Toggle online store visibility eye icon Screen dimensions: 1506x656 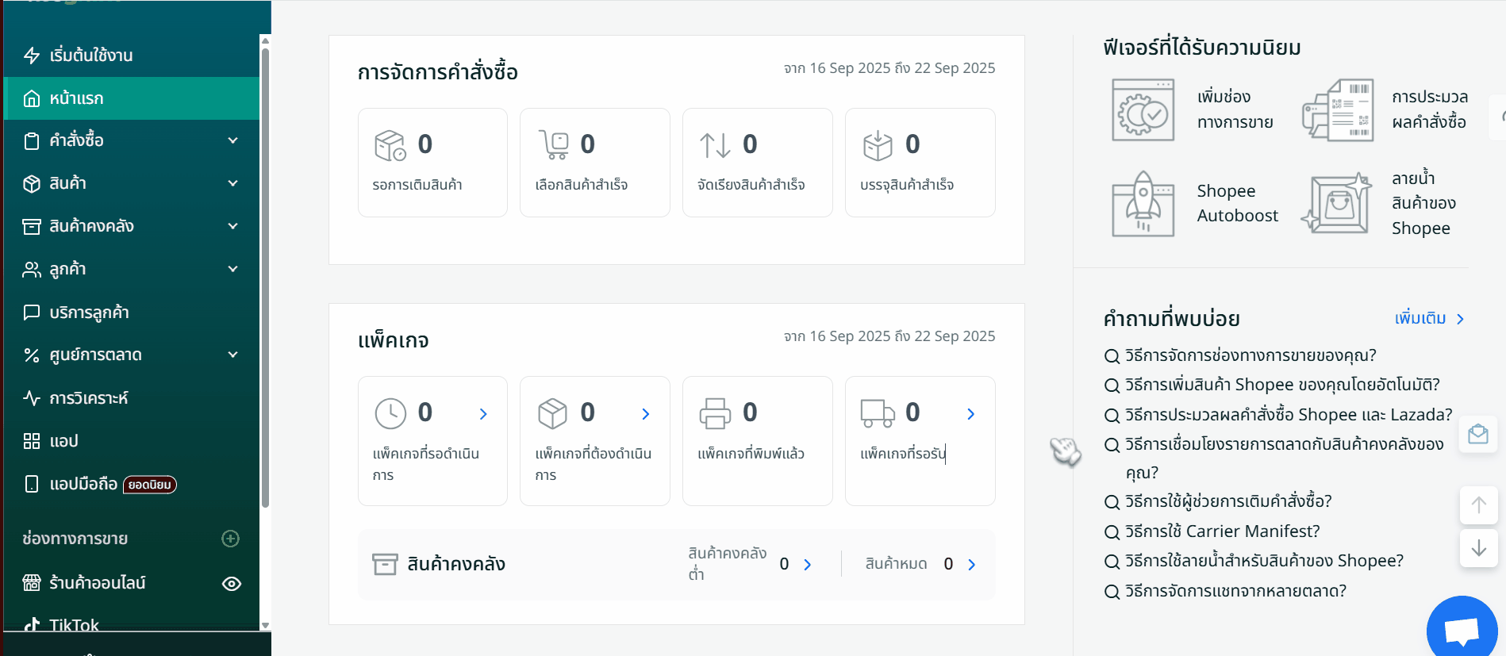[231, 584]
